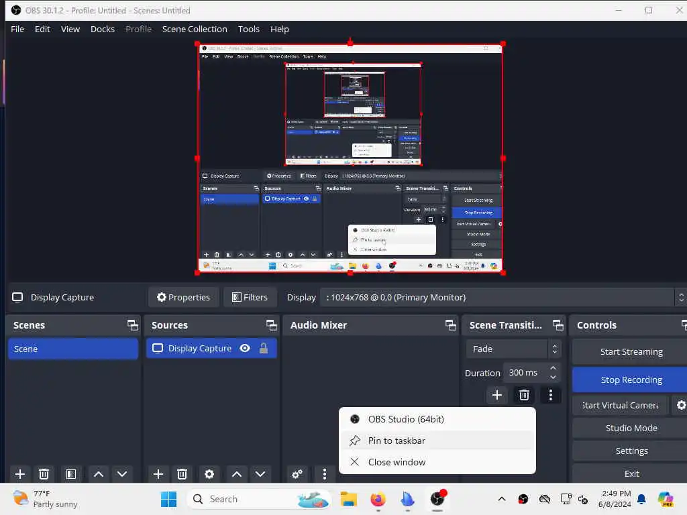Click the Stop Recording button
This screenshot has height=515, width=687.
631,380
